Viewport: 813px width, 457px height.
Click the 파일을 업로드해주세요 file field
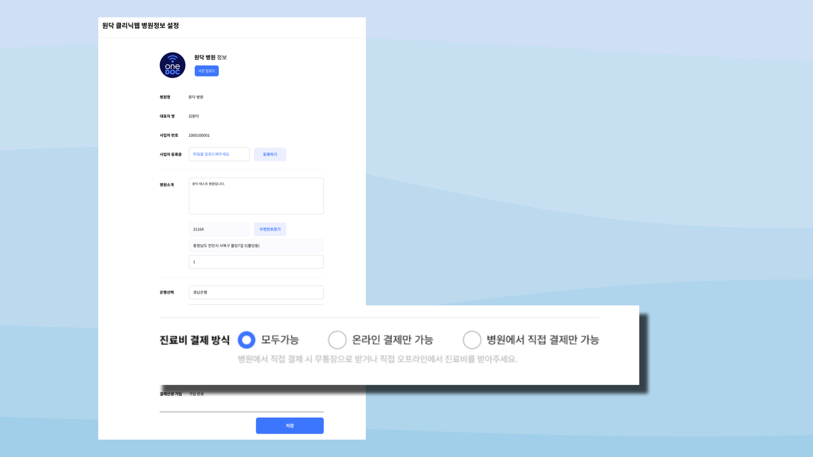[219, 154]
